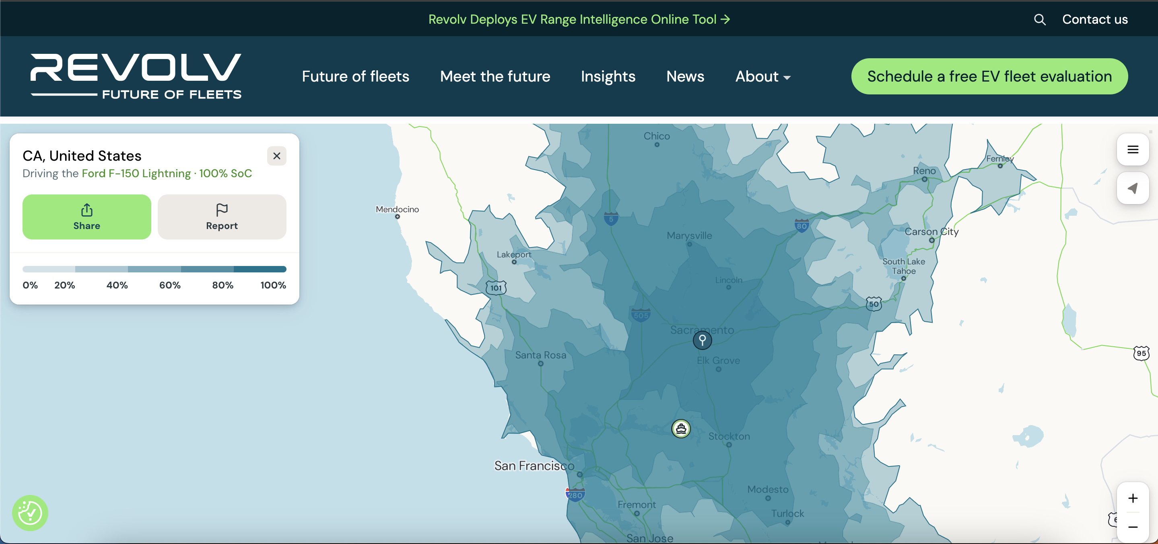Image resolution: width=1158 pixels, height=544 pixels.
Task: Go to Meet the future
Action: [x=495, y=76]
